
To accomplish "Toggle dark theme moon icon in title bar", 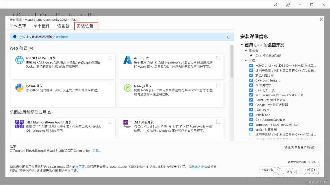I will pyautogui.click(x=276, y=5).
